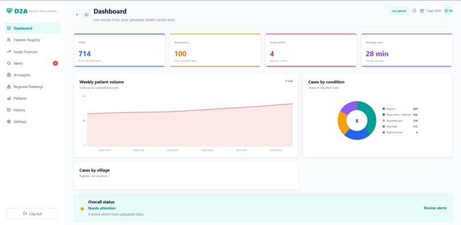The width and height of the screenshot is (461, 225).
Task: Click the 2026-W19 axis label
Action: tap(104, 150)
